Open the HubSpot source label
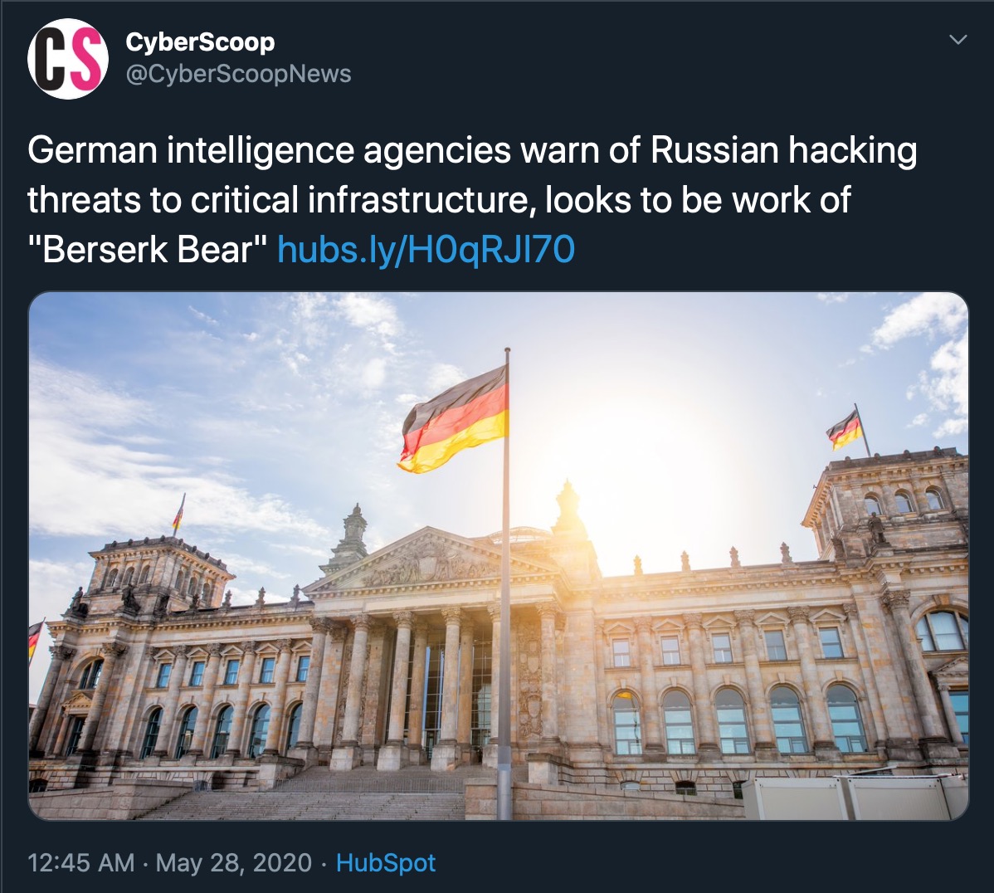994x893 pixels. 386,862
